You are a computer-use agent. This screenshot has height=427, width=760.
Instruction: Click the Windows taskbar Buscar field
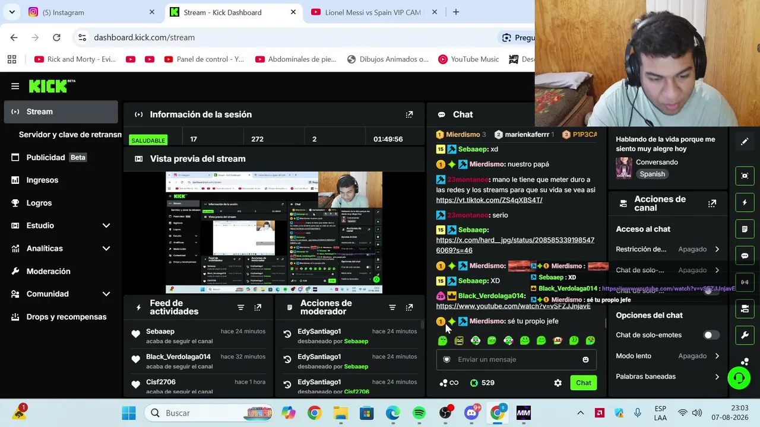[210, 413]
